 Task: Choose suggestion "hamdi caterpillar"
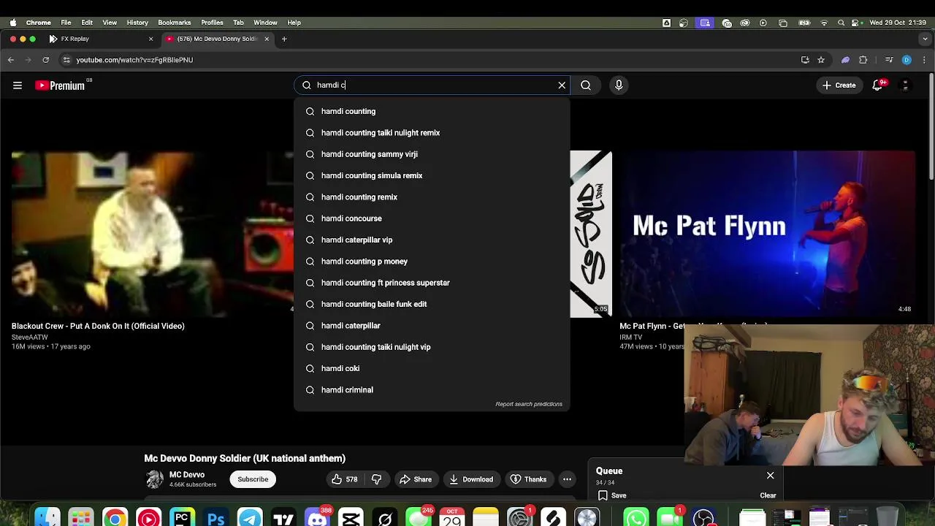(432, 326)
